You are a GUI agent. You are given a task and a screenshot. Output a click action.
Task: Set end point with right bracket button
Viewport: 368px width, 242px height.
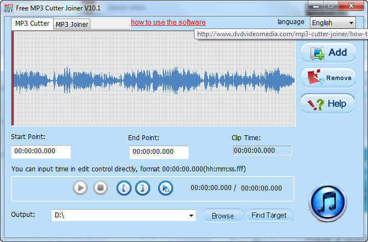142,188
